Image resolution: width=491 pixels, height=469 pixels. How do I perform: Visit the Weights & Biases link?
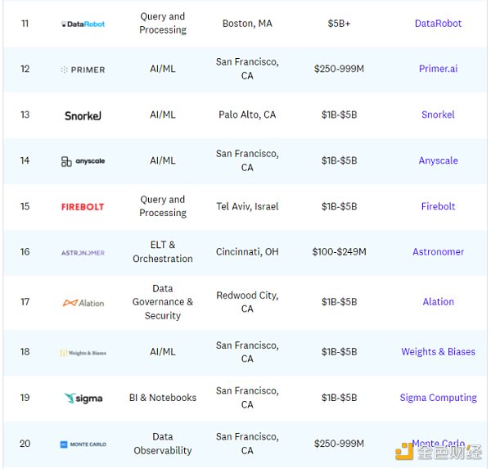click(438, 352)
